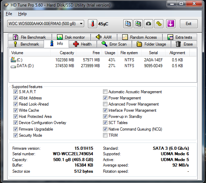Image resolution: width=206 pixels, height=183 pixels.
Task: Open the WDC drive selection dropdown
Action: (46, 24)
